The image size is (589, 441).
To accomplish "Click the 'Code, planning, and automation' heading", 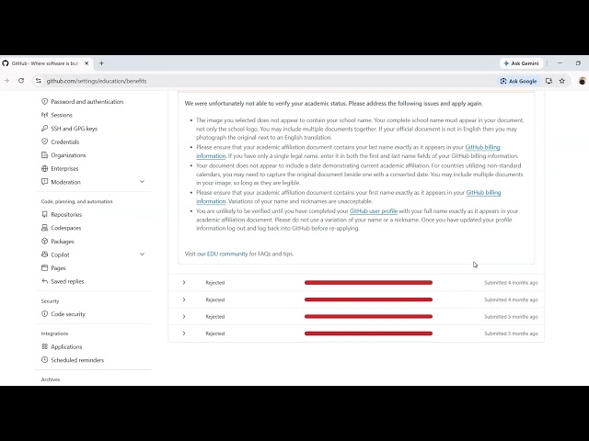I will [x=76, y=202].
